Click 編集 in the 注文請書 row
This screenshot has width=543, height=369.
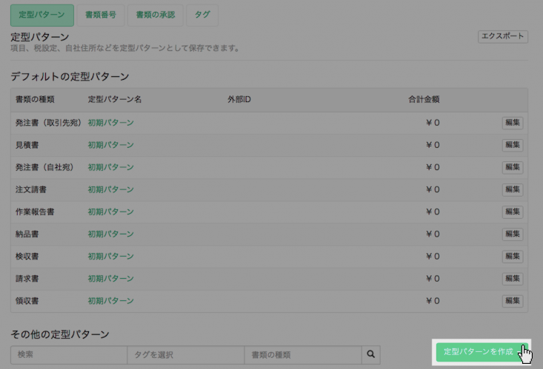coord(513,189)
